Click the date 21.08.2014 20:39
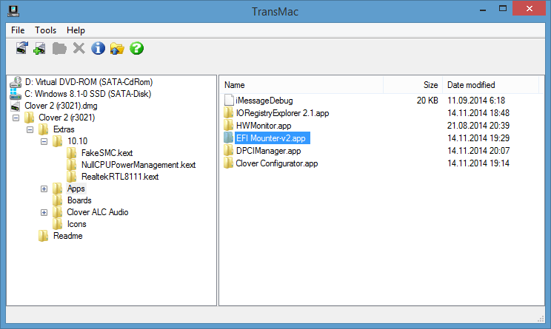This screenshot has height=329, width=551. [x=478, y=126]
